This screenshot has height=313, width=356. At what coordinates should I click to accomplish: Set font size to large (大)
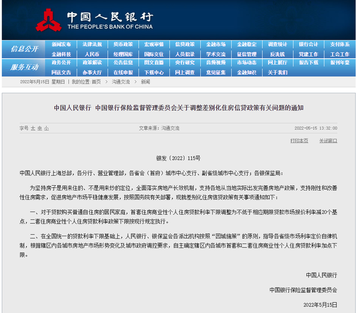coord(33,128)
